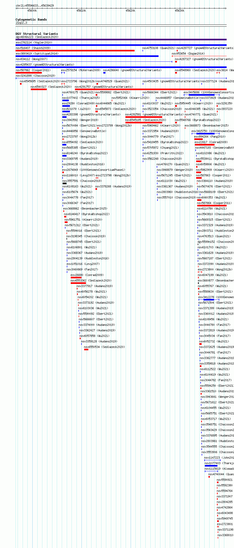Select cytogenetic band 21q22.3

21,23
